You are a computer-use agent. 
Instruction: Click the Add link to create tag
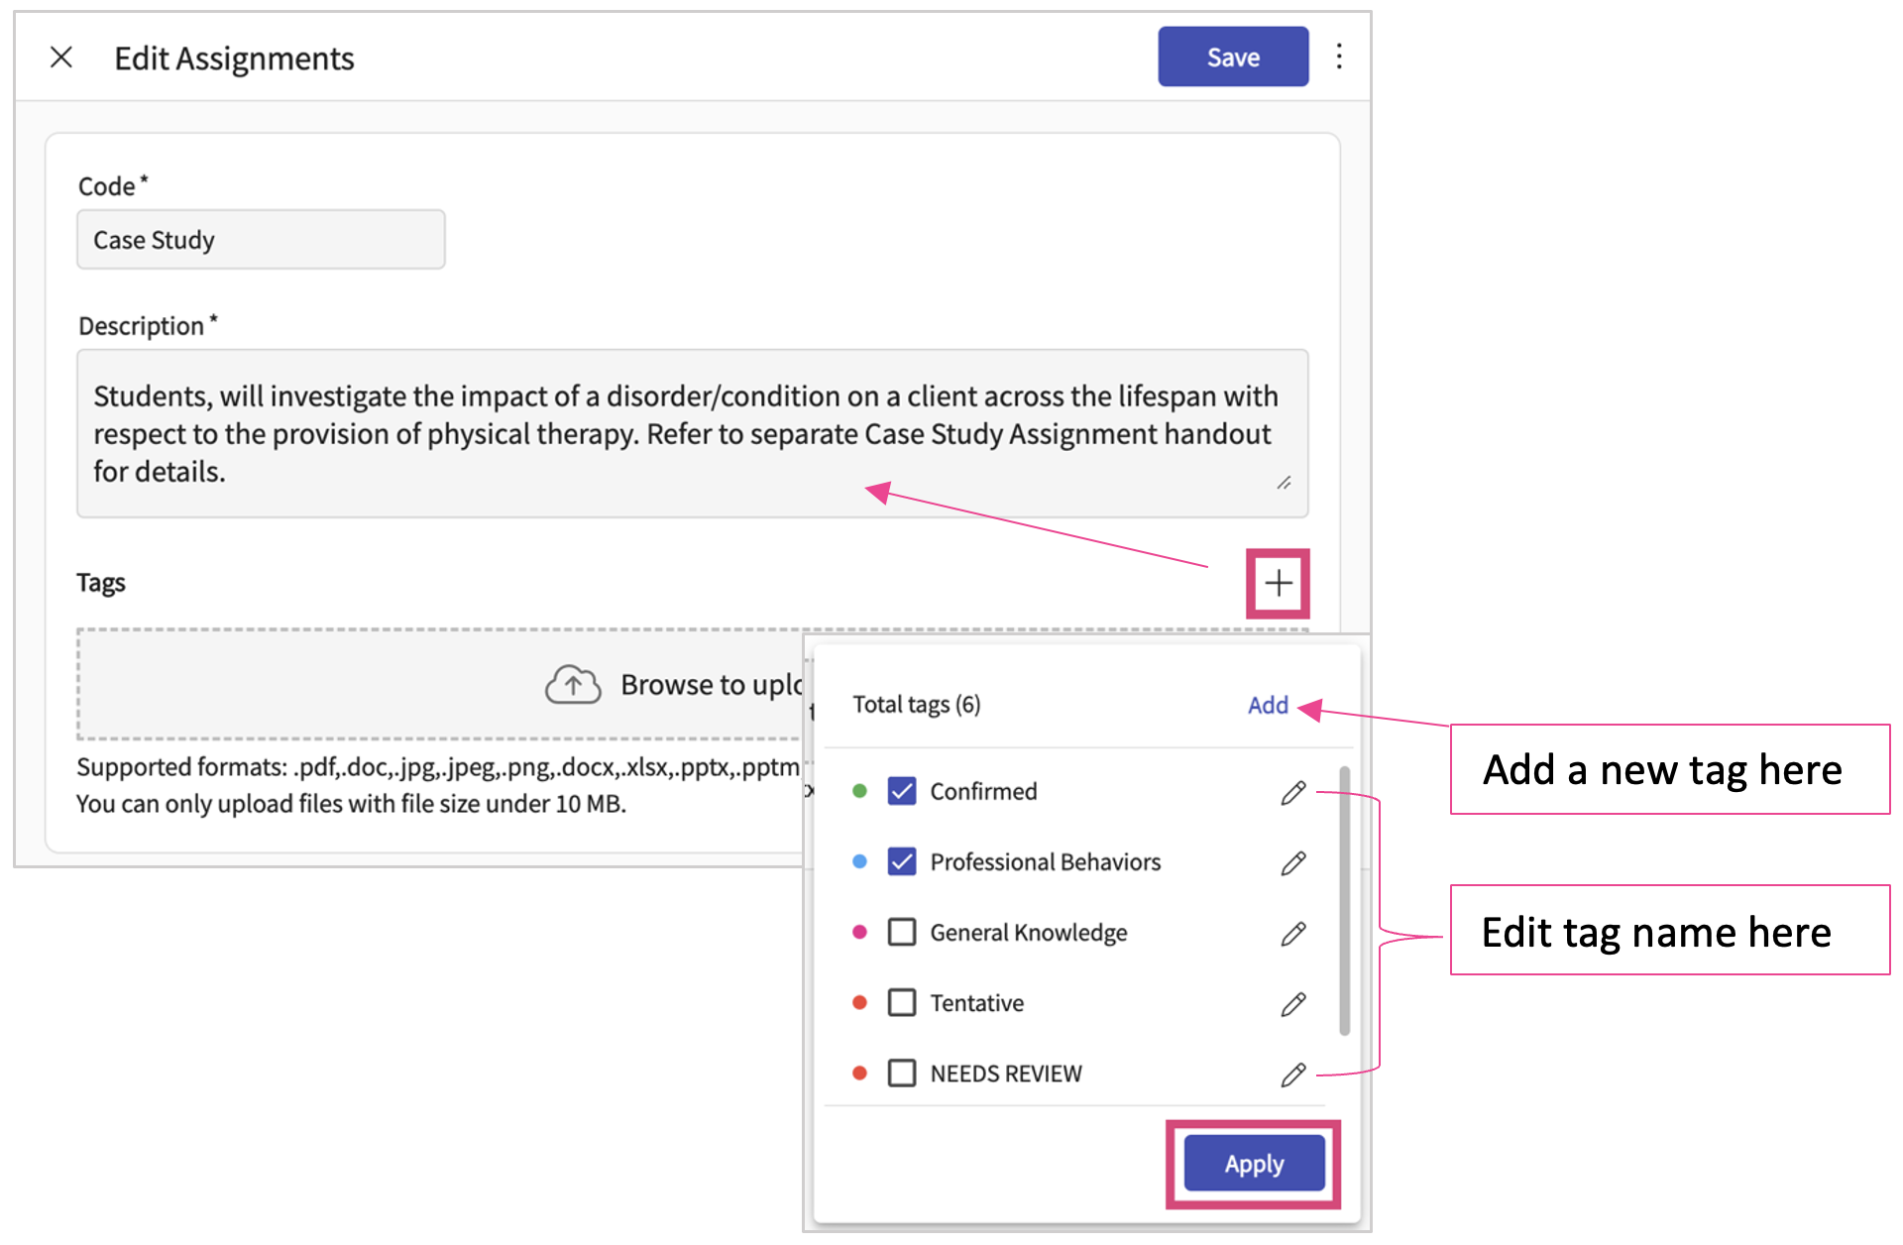pyautogui.click(x=1268, y=705)
